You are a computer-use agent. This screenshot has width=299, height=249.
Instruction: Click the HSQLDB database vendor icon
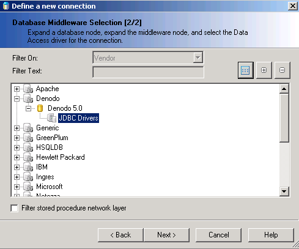28,147
